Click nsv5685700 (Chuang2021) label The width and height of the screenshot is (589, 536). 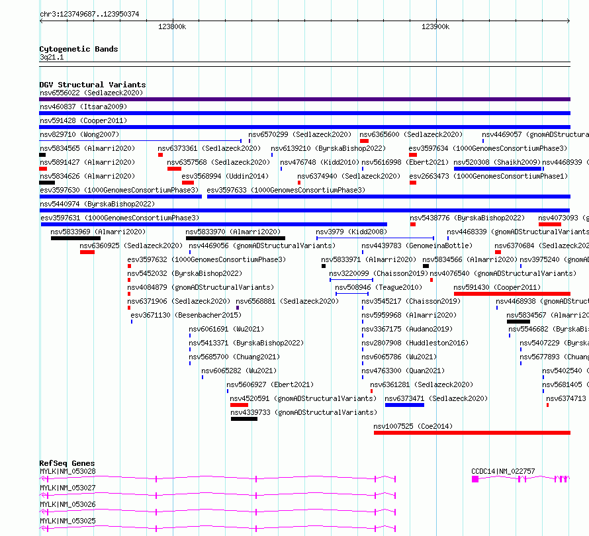(234, 357)
